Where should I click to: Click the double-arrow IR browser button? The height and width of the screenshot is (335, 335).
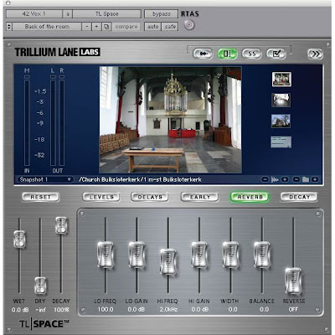tap(316, 54)
